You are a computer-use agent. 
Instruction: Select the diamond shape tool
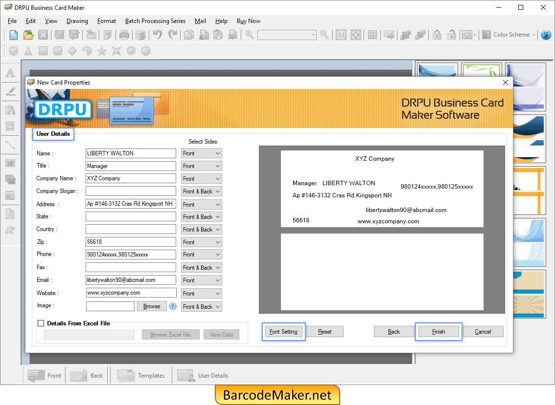[x=72, y=51]
